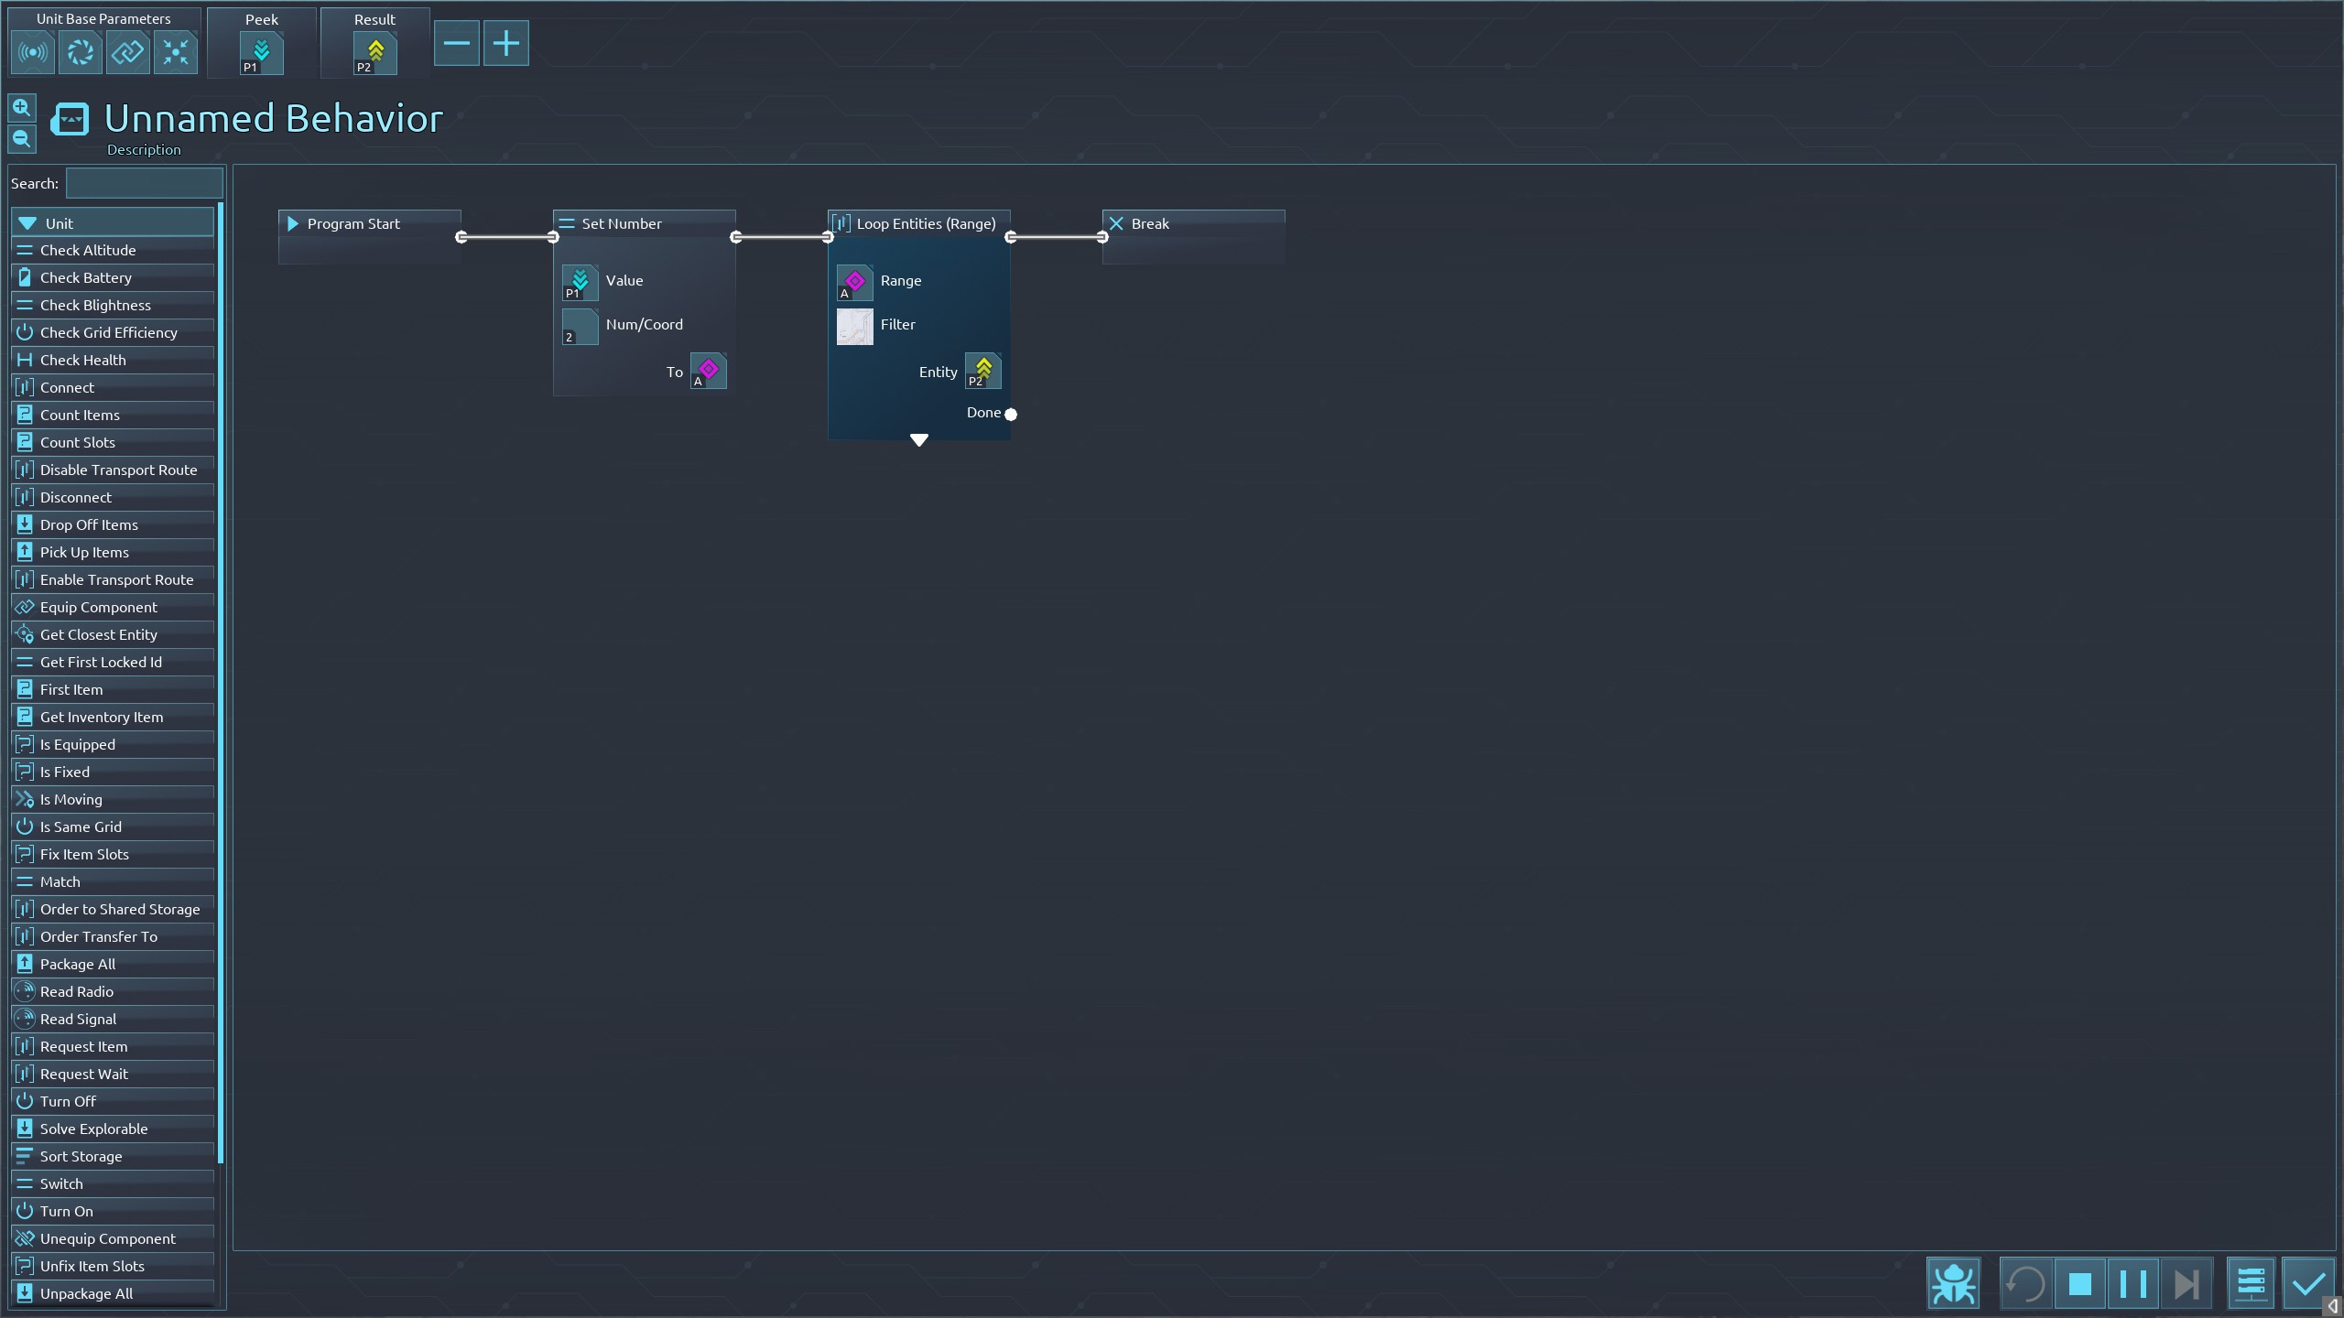2344x1318 pixels.
Task: Click the Filter slot in Loop Entities
Action: 854,326
